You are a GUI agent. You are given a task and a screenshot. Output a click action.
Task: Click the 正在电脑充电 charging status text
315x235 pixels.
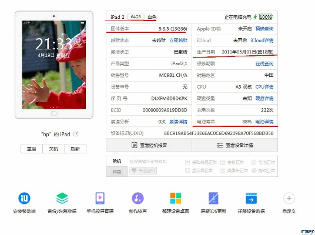(x=237, y=17)
